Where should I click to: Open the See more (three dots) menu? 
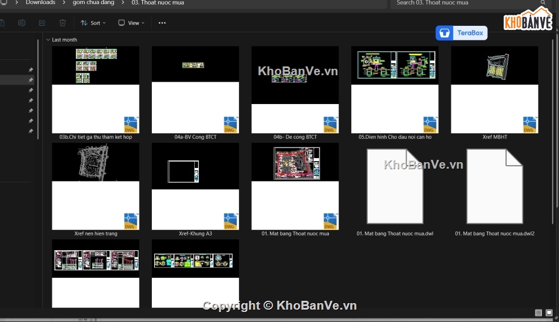pos(162,23)
